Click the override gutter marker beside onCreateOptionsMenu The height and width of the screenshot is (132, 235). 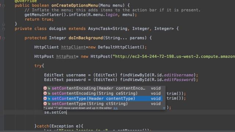0,5
